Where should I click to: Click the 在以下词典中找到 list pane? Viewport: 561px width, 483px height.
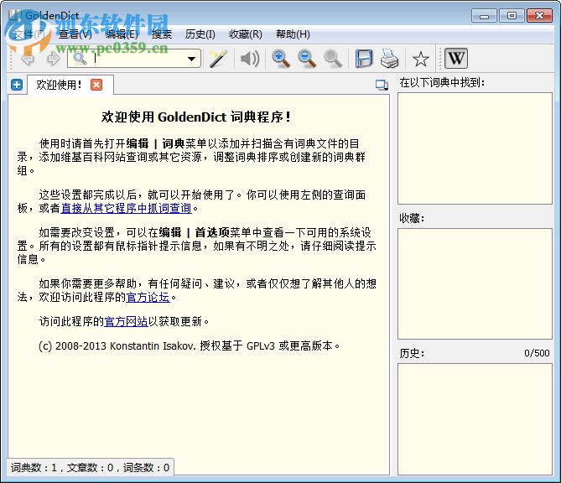475,148
